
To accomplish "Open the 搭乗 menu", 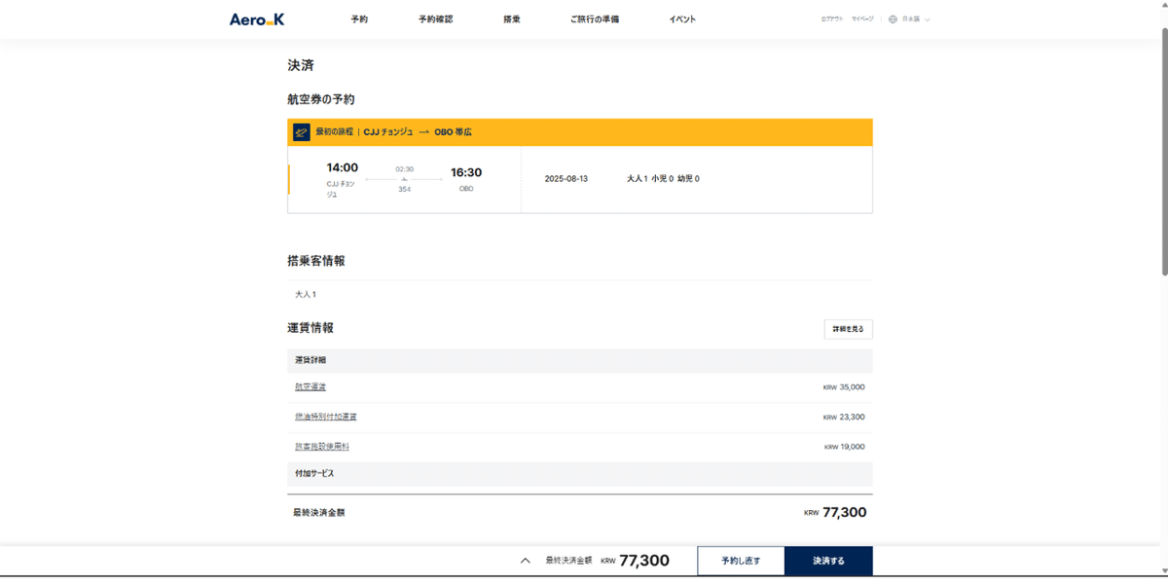I will [x=512, y=19].
